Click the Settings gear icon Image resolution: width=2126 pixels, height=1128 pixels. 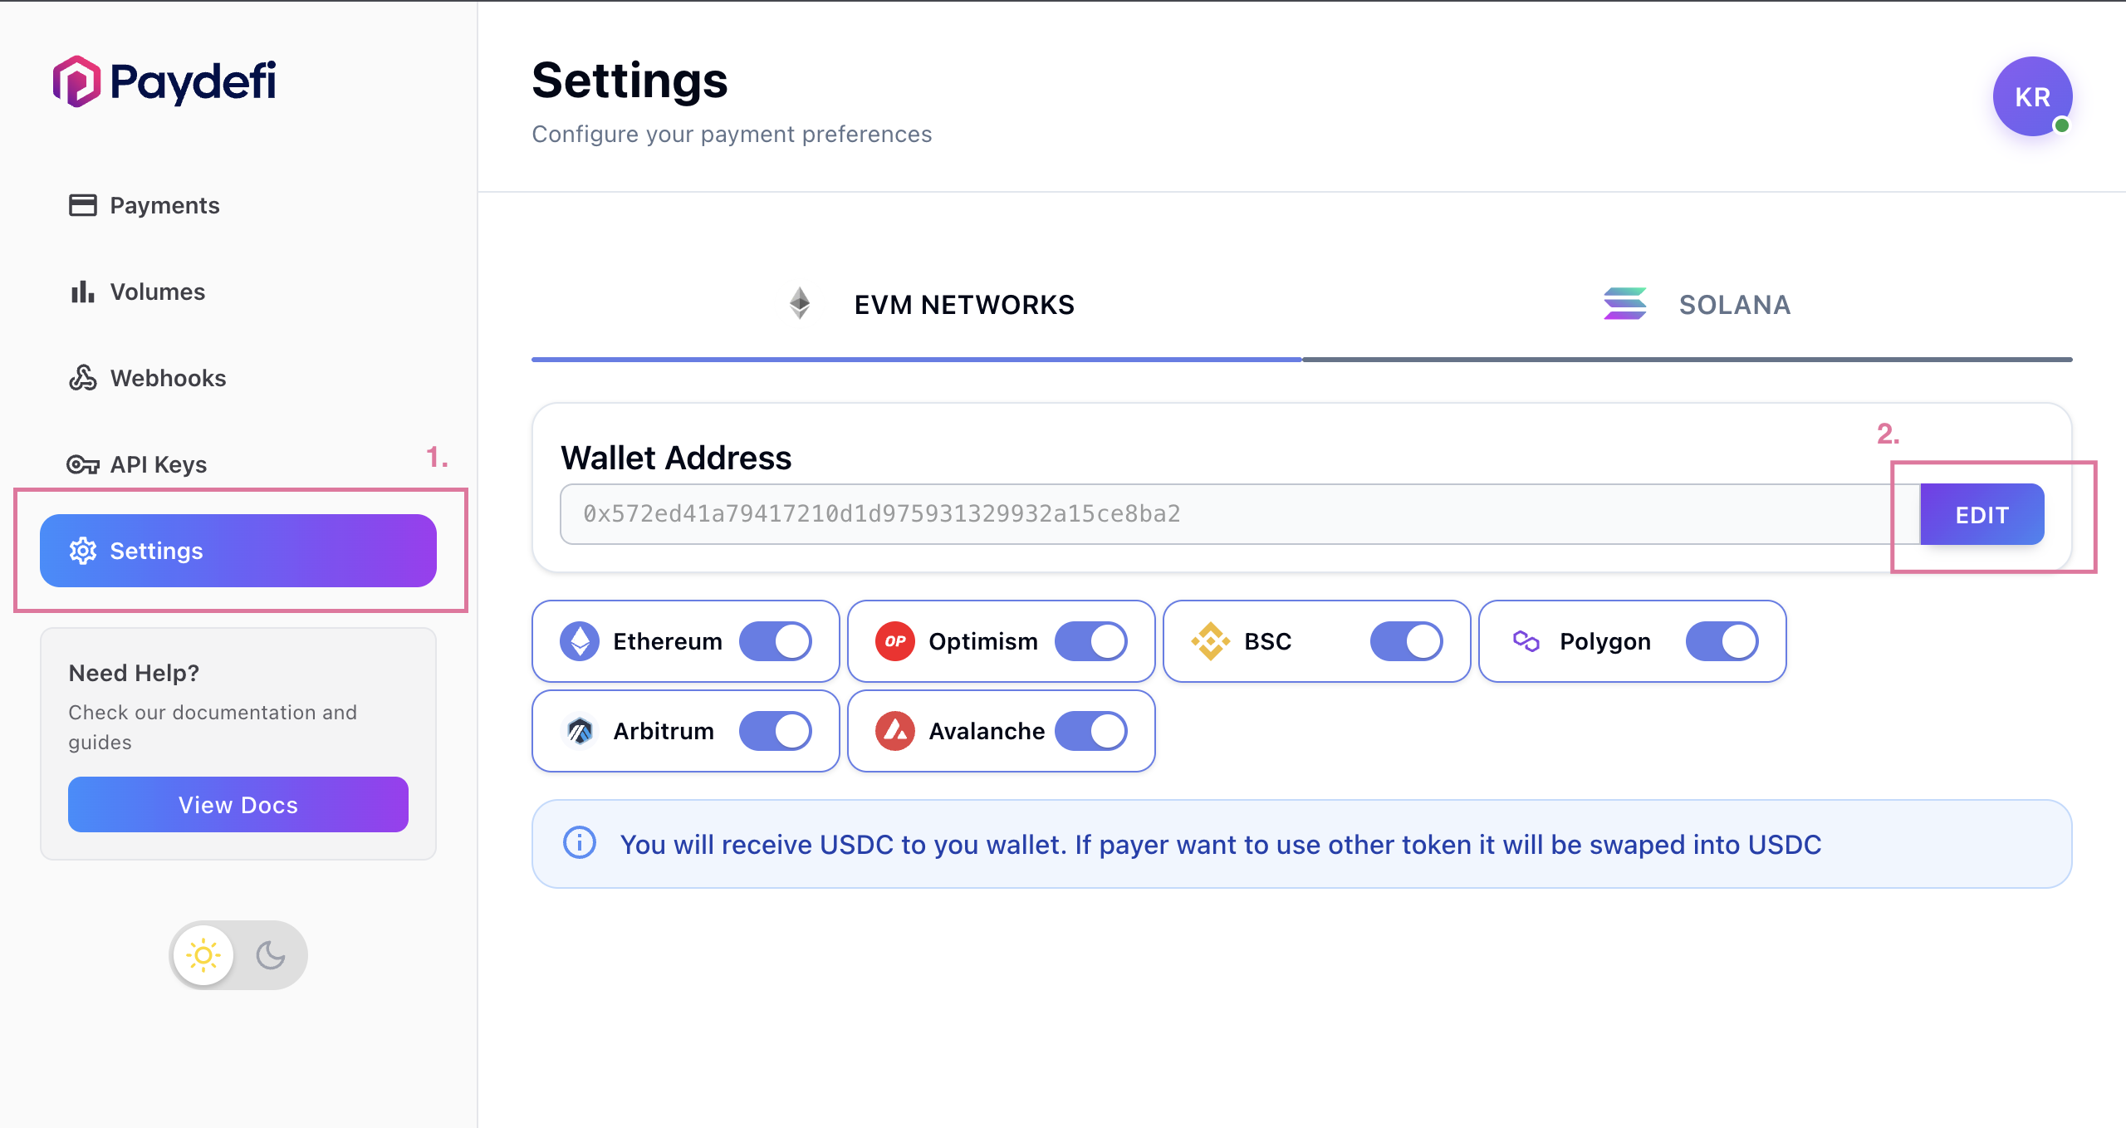82,551
